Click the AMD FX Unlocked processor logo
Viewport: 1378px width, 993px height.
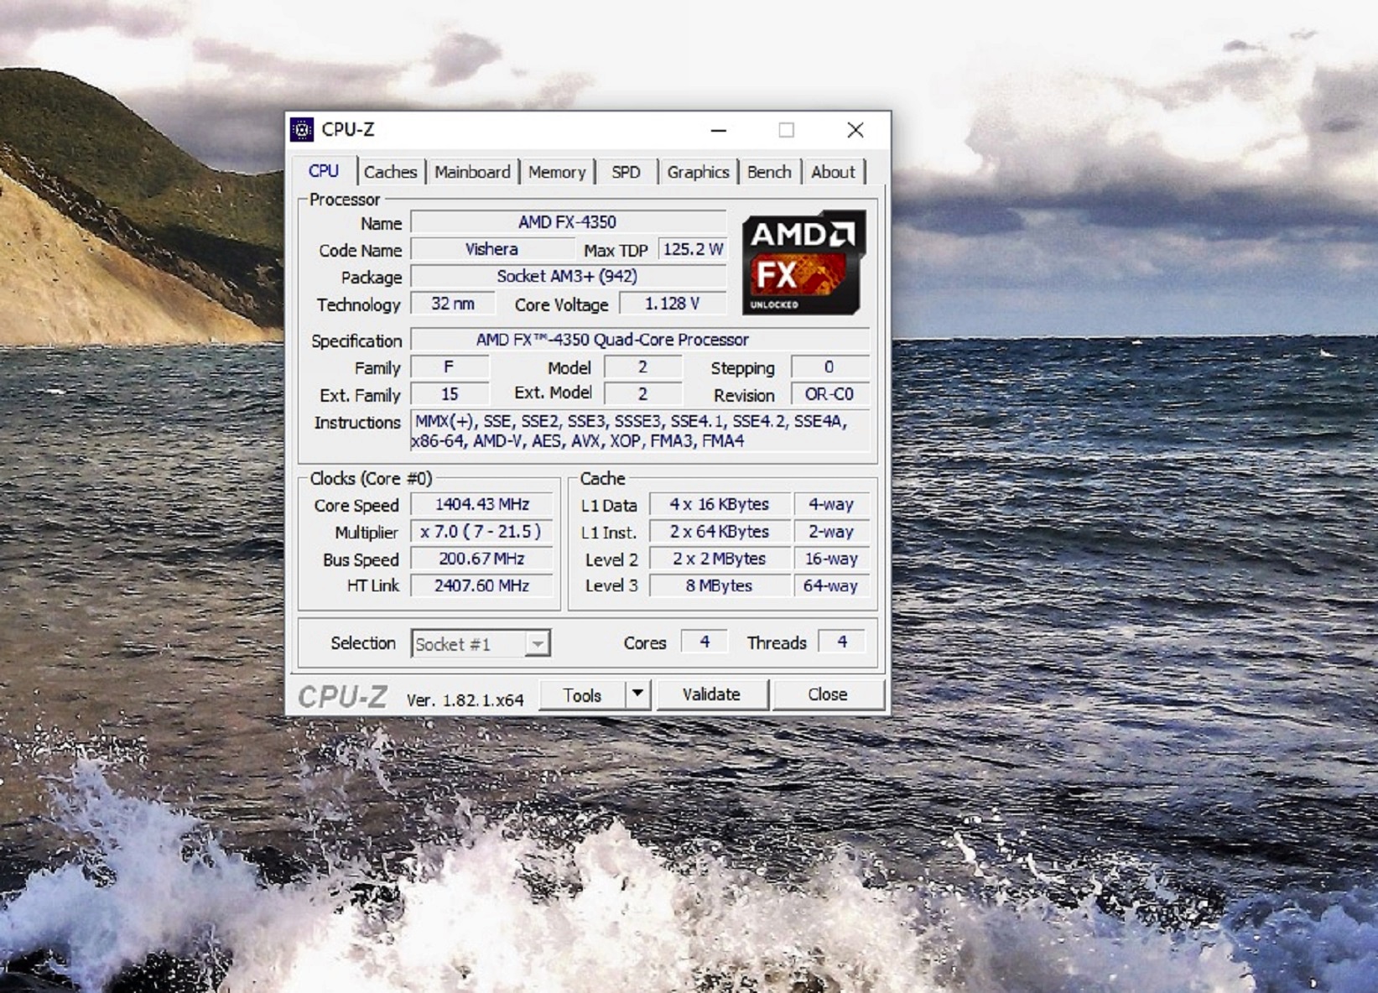click(x=803, y=263)
